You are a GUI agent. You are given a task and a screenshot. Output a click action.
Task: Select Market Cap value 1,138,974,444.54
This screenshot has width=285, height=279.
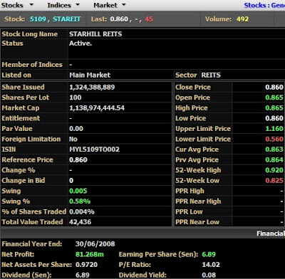(97, 108)
